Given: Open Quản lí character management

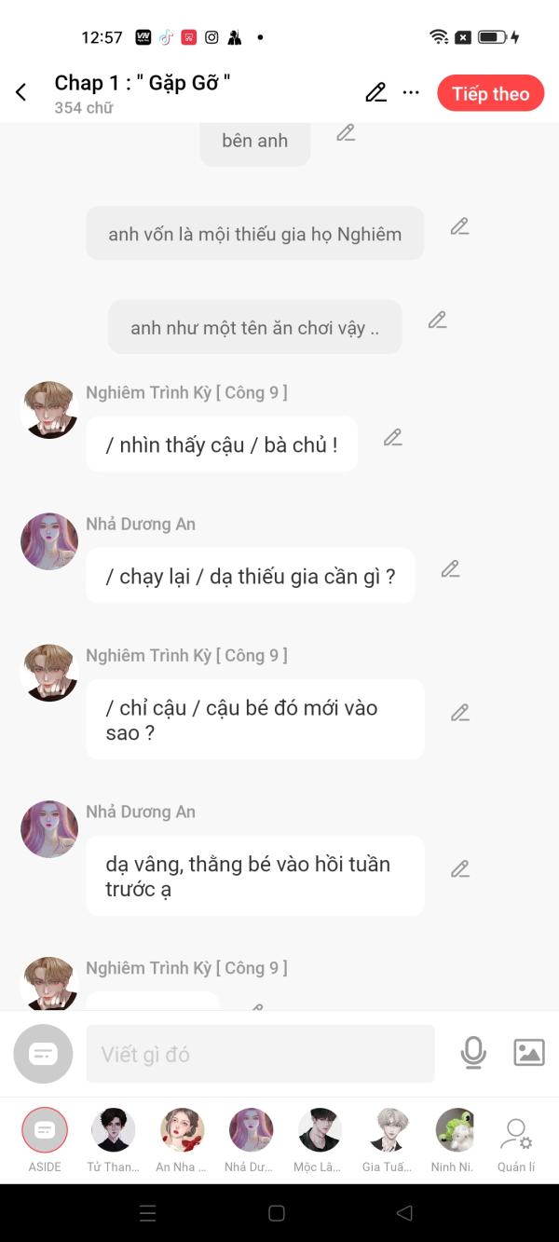Looking at the screenshot, I should click(x=516, y=1144).
